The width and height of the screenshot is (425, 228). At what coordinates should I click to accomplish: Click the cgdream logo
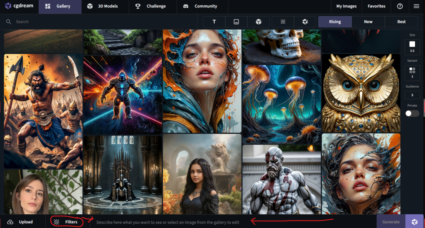click(19, 6)
